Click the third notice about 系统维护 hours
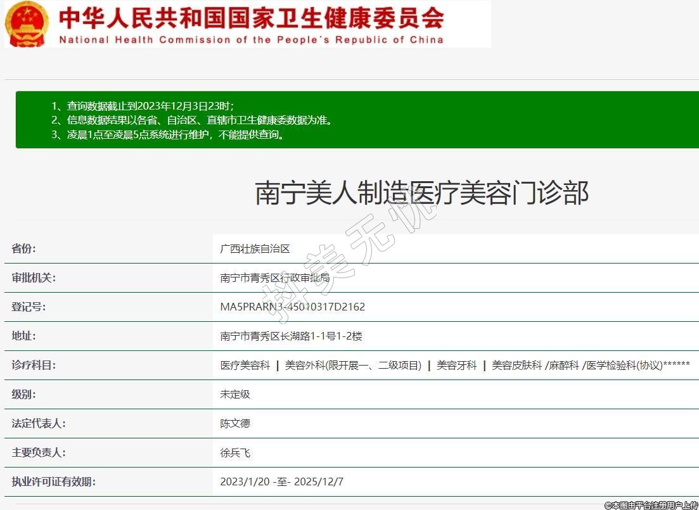The height and width of the screenshot is (510, 699). point(168,134)
